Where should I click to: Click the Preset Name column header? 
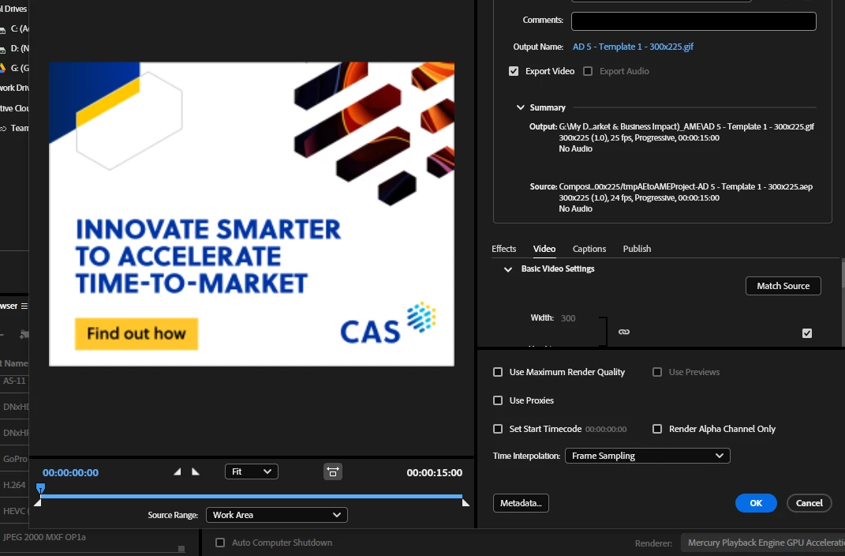(x=14, y=363)
